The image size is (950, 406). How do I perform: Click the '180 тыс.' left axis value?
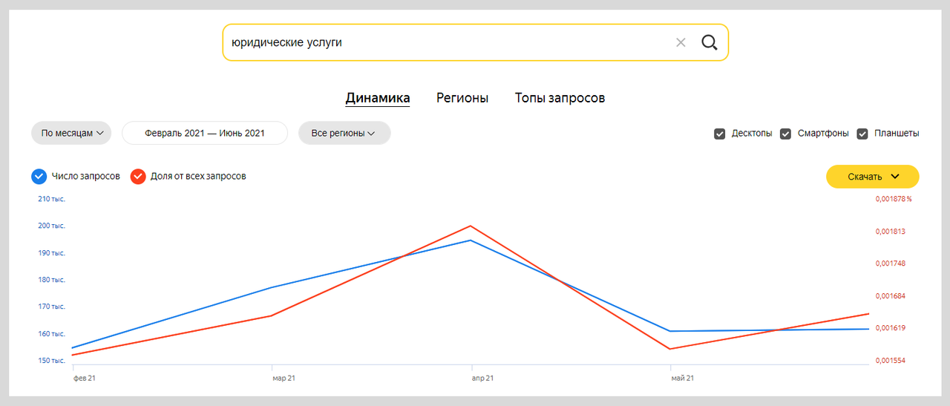click(x=51, y=280)
